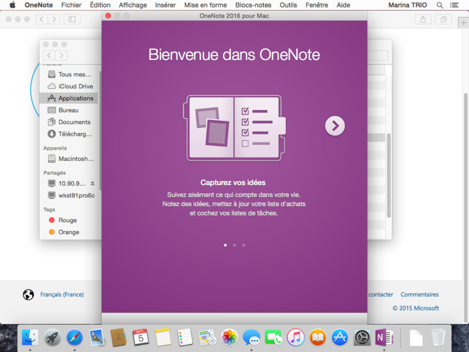Select Télécharg… in Finder sidebar
The height and width of the screenshot is (352, 469).
(69, 134)
